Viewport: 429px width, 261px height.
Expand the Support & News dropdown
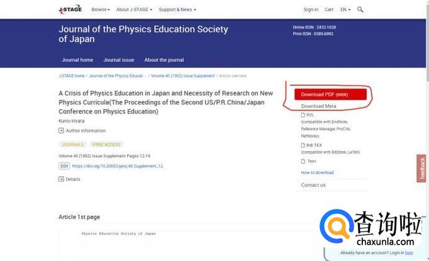coord(177,9)
